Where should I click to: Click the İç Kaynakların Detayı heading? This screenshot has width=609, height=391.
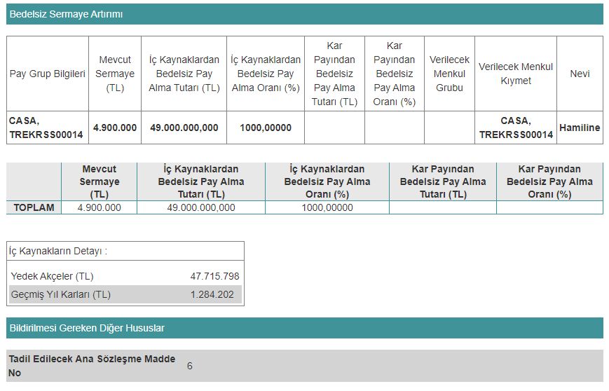(57, 251)
